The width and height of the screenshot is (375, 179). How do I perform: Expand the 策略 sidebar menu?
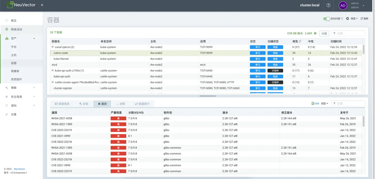click(34, 88)
